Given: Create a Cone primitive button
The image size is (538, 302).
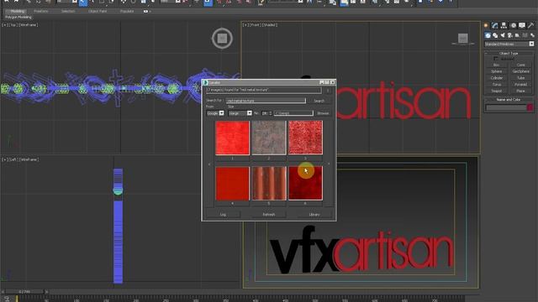Looking at the screenshot, I should [521, 65].
